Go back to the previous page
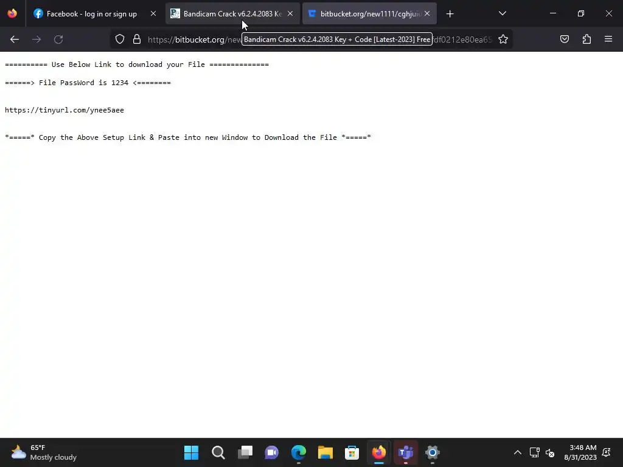623x467 pixels. pos(15,40)
